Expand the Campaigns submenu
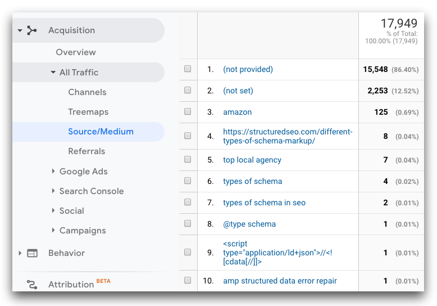Viewport: 437px width, 306px height. tap(53, 231)
